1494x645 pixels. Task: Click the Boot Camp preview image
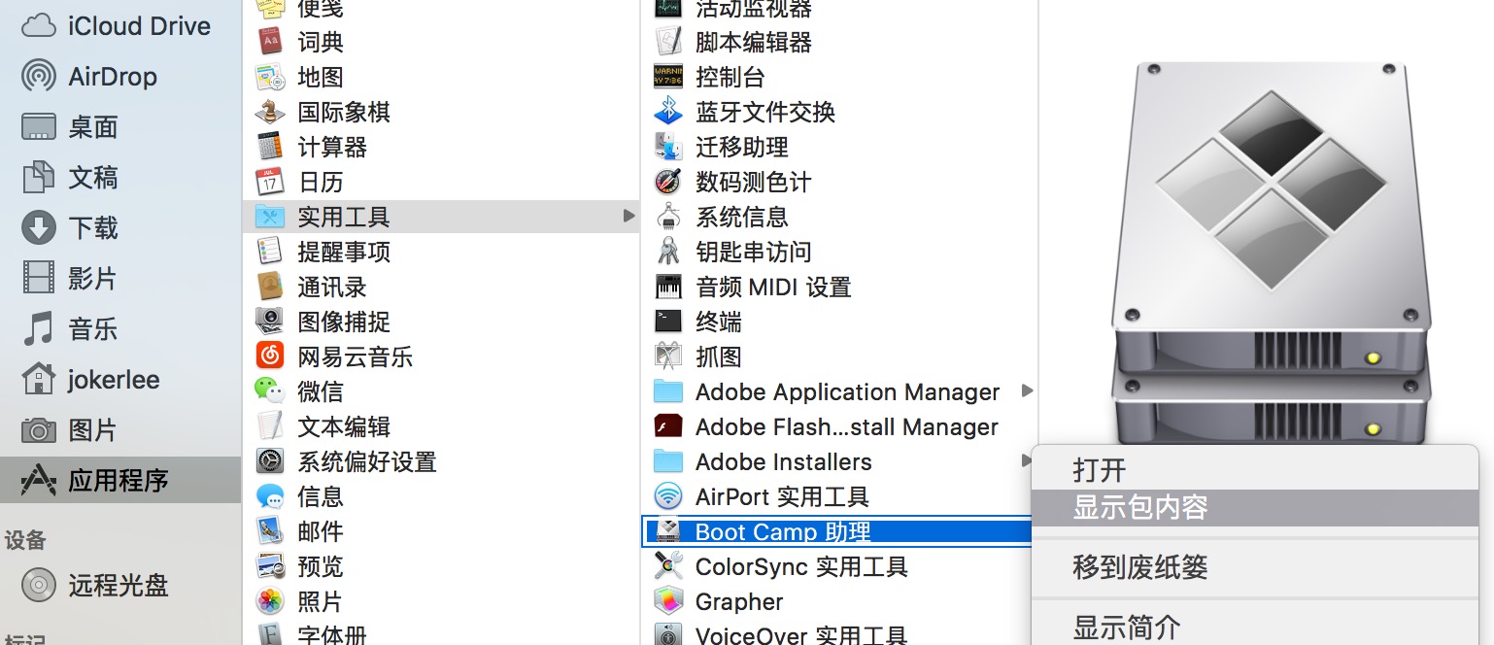(1271, 253)
